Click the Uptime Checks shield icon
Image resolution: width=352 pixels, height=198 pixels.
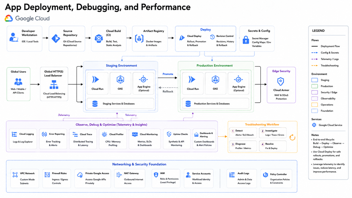click(x=169, y=134)
